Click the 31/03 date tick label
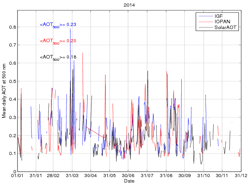Screen dimensions: 249x186 pos(73,176)
